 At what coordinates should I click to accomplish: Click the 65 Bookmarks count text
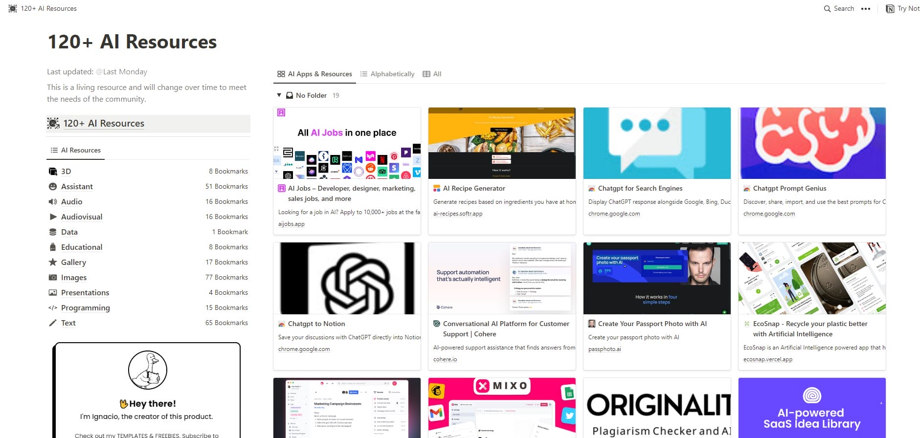(226, 323)
